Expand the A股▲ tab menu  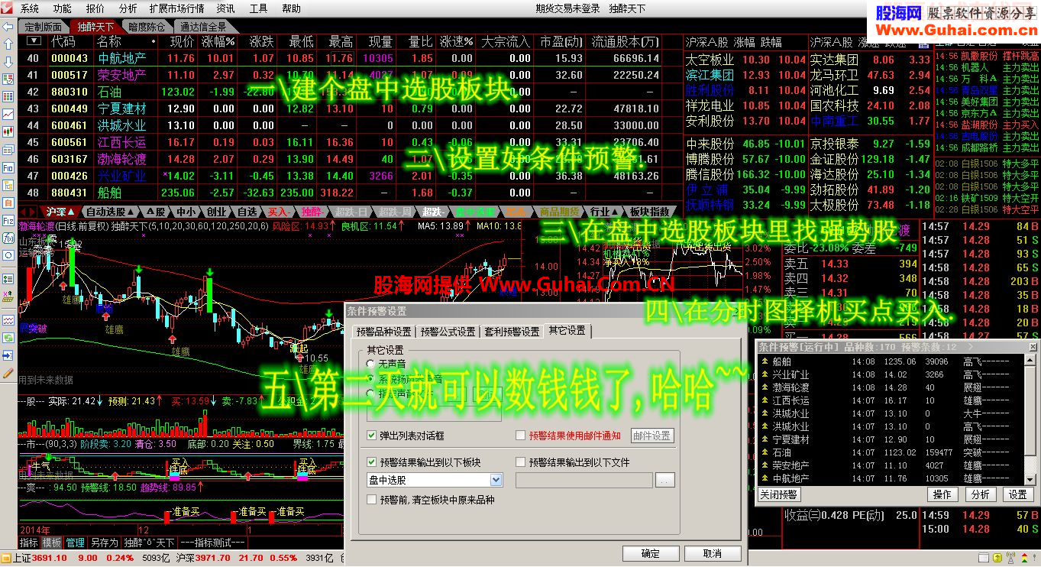click(x=157, y=212)
